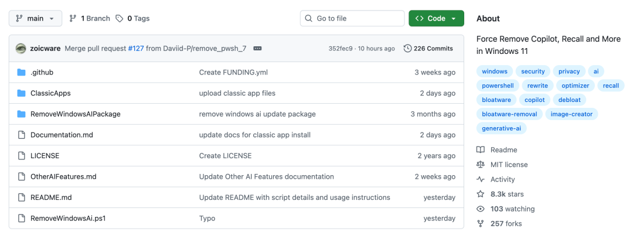This screenshot has height=235, width=633.
Task: Select the generative-ai topic tag
Action: [x=501, y=128]
